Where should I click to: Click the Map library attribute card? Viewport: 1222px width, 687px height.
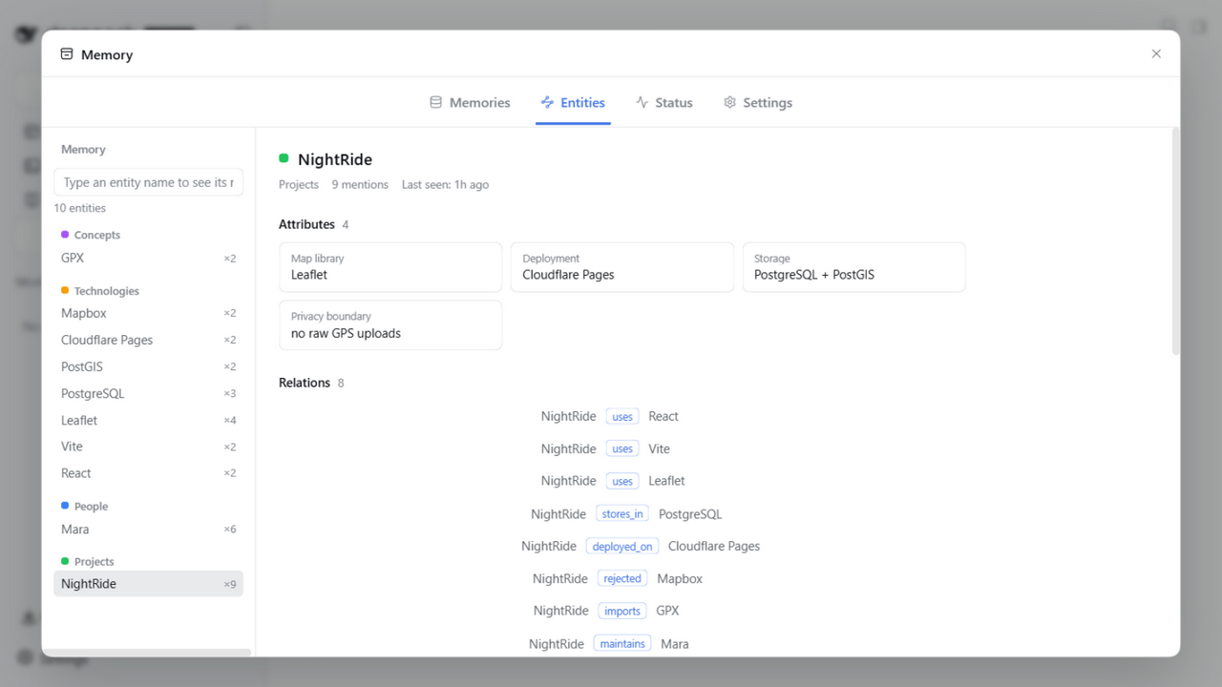[390, 266]
